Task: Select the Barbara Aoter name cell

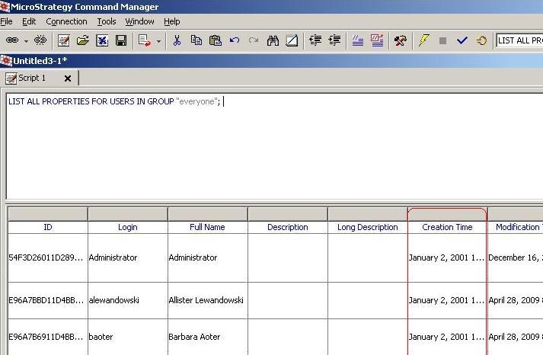Action: click(207, 337)
